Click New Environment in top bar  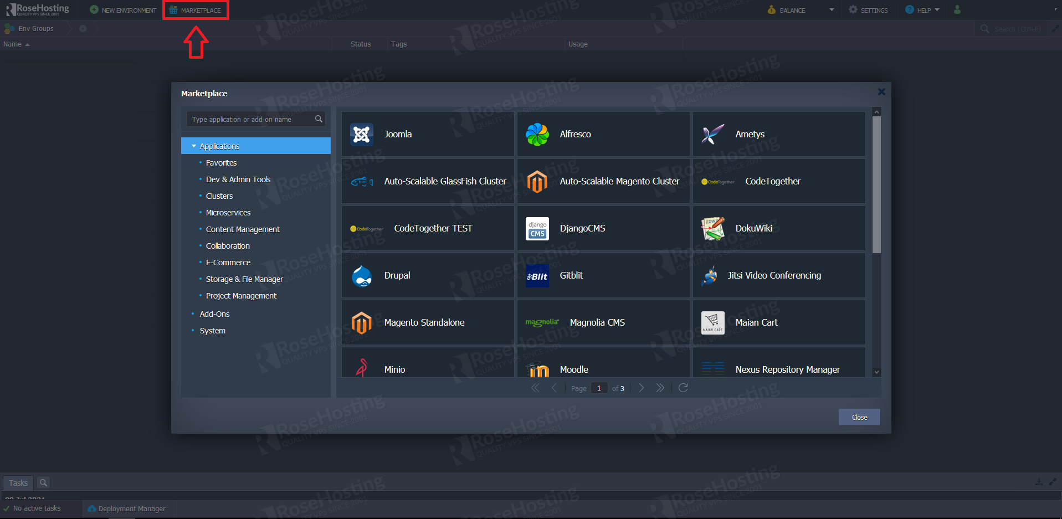click(x=124, y=10)
